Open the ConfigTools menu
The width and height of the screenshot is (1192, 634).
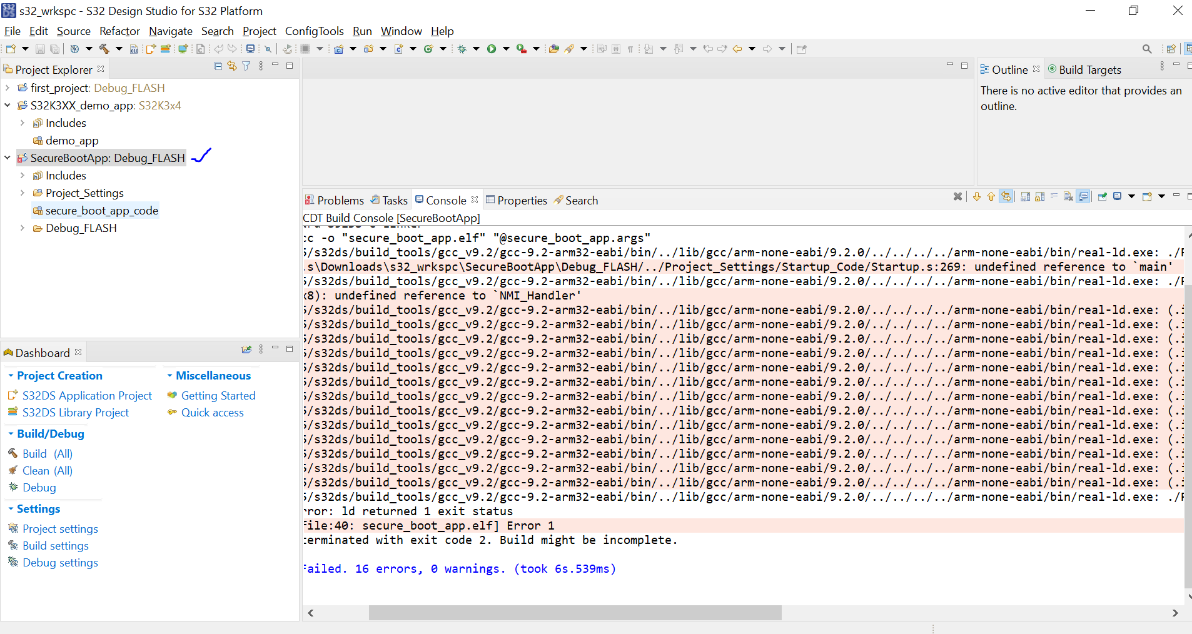click(x=314, y=31)
